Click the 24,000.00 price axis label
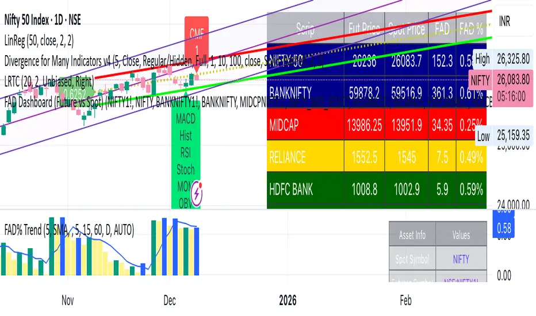This screenshot has width=536, height=316. (x=513, y=205)
